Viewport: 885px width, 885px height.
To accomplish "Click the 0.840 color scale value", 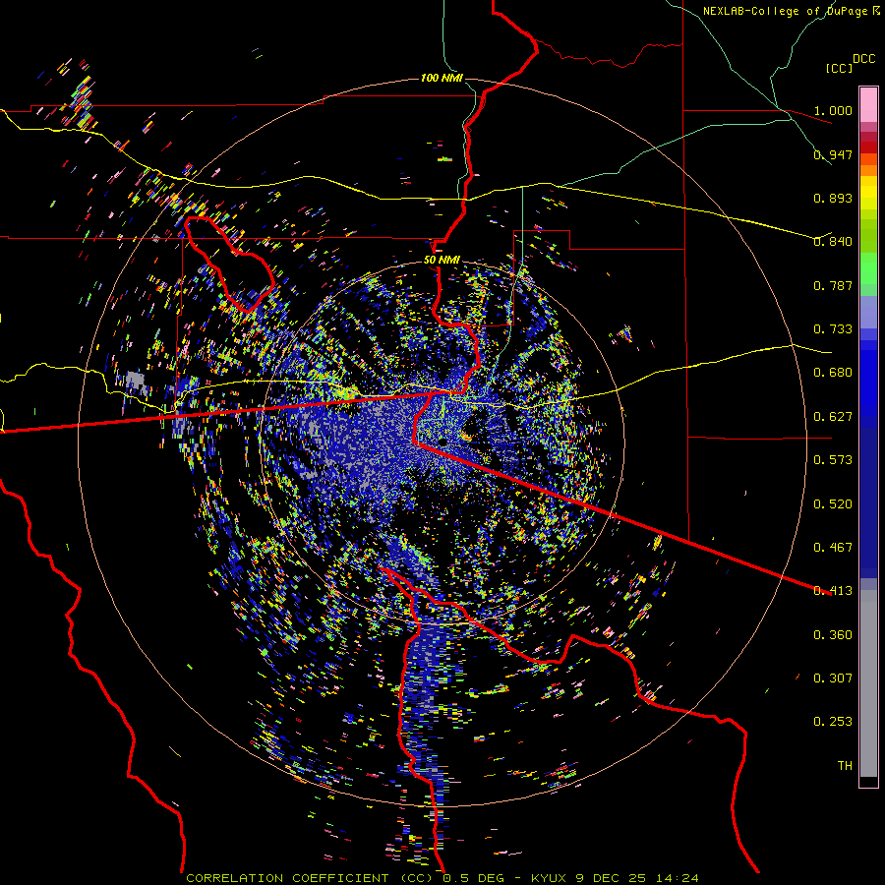I will click(833, 242).
